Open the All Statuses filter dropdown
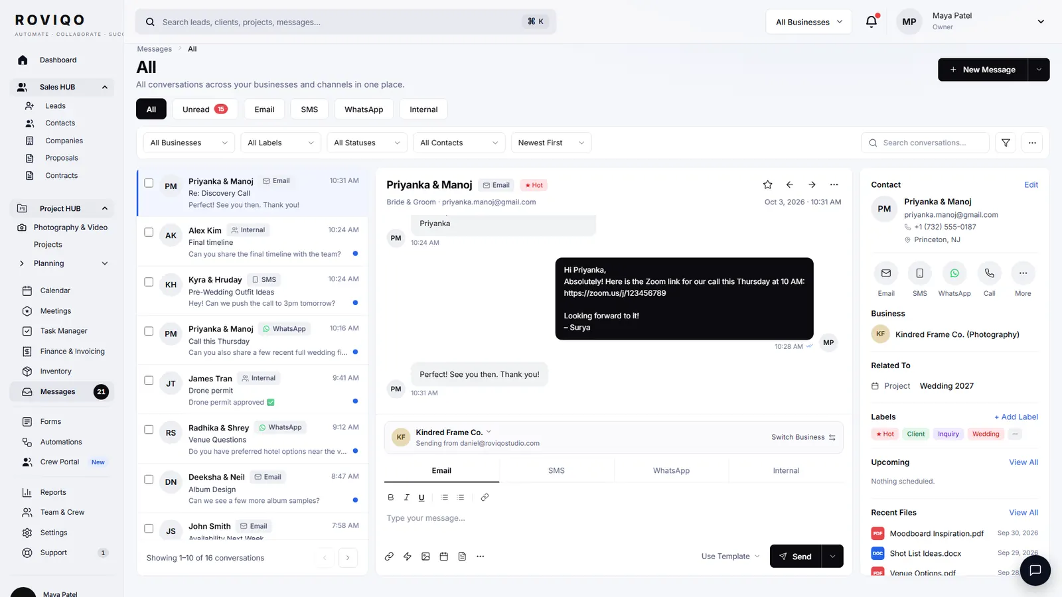Screen dimensions: 1062x597 tap(367, 143)
